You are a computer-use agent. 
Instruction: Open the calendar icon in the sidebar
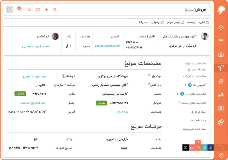tap(221, 41)
